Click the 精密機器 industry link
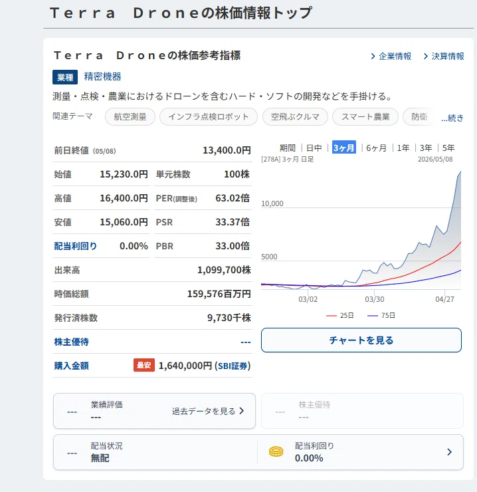 [102, 76]
